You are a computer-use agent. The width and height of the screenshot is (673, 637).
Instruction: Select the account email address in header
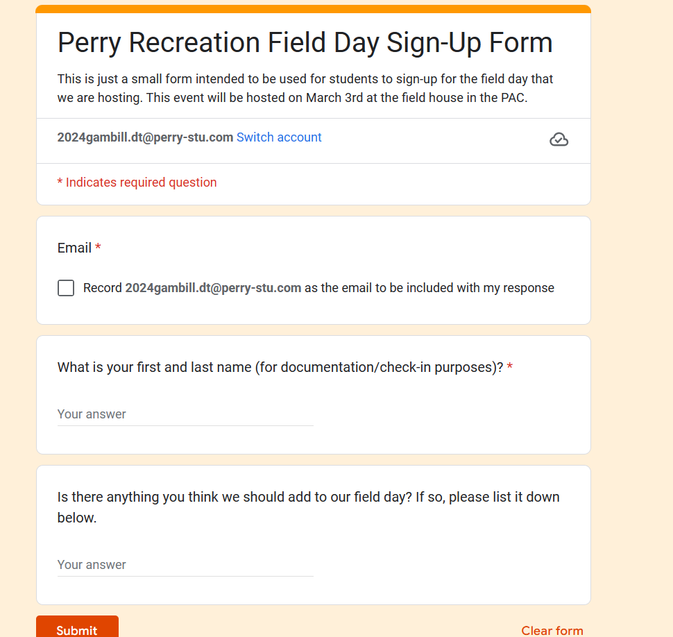[x=145, y=137]
